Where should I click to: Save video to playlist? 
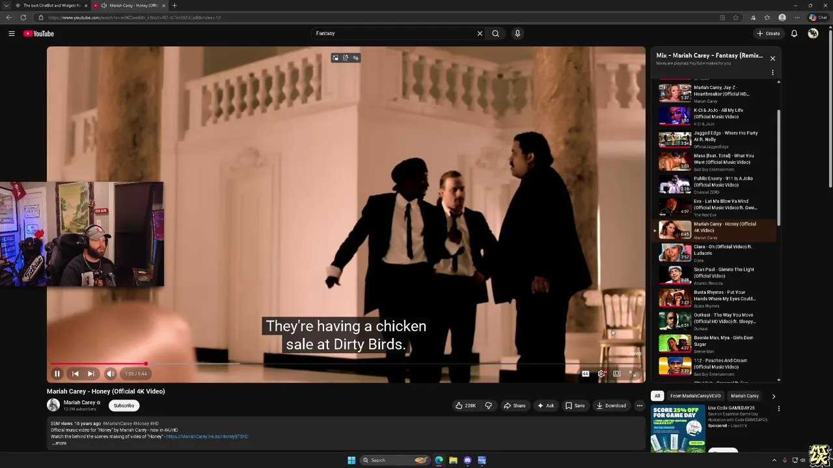click(x=575, y=406)
